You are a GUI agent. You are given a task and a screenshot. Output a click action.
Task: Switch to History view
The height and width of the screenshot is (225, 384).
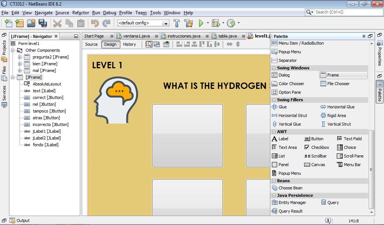point(129,44)
